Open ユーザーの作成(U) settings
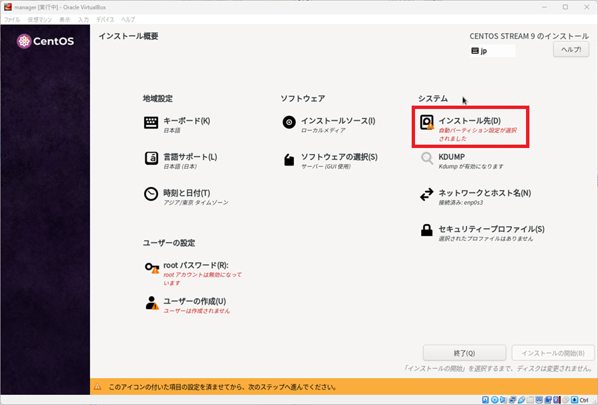This screenshot has width=598, height=405. [x=194, y=301]
